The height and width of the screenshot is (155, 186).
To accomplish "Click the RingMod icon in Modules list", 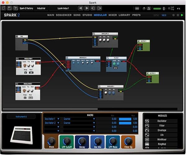I will coord(147,144).
